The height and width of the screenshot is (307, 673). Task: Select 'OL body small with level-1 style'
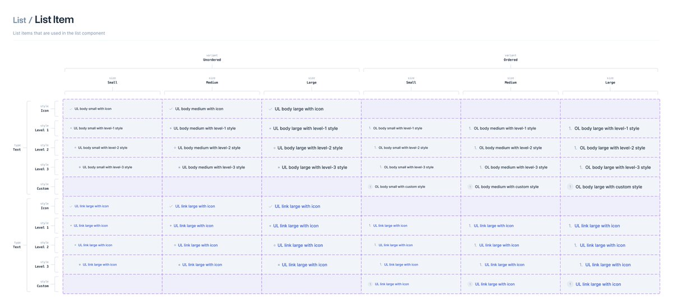point(398,129)
